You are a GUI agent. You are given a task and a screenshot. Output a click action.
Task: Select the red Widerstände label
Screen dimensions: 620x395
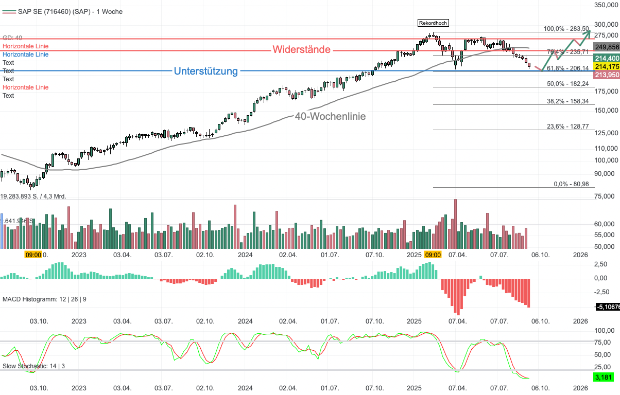click(302, 50)
